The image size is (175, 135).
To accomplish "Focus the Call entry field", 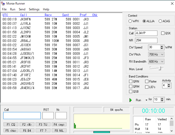I will pyautogui.click(x=22, y=116).
